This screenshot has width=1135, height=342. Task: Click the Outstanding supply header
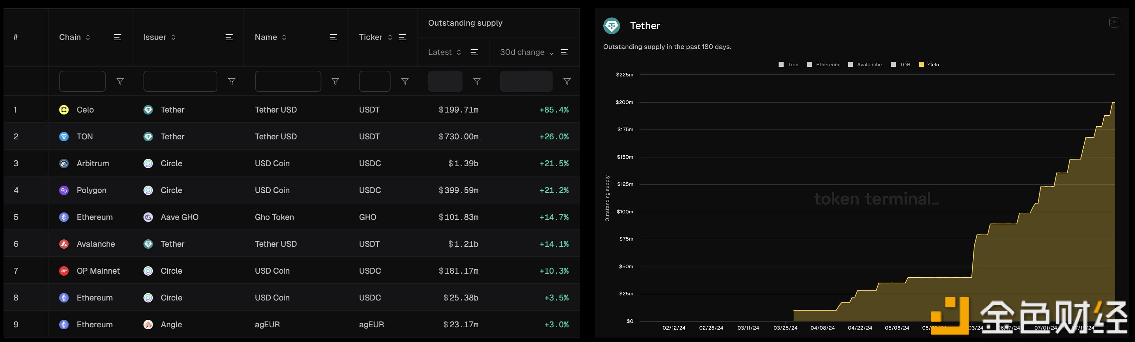pyautogui.click(x=465, y=23)
